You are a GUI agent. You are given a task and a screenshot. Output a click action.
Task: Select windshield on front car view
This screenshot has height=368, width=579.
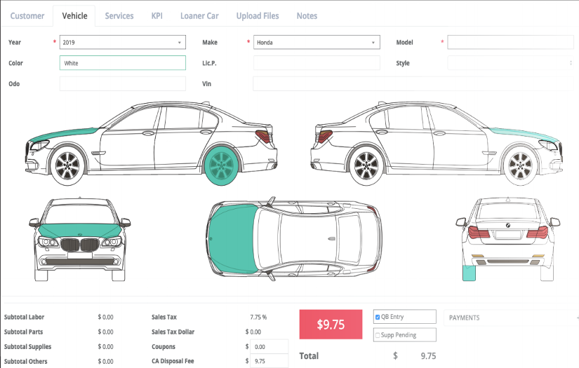80,214
